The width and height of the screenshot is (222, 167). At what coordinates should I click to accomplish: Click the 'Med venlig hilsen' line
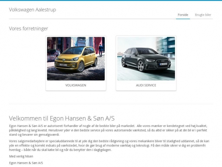coord(21,156)
